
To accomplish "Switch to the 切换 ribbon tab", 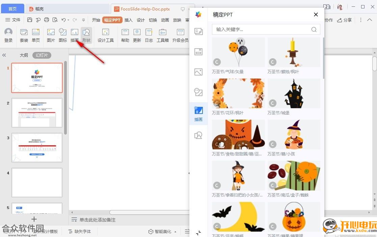I will [x=153, y=20].
